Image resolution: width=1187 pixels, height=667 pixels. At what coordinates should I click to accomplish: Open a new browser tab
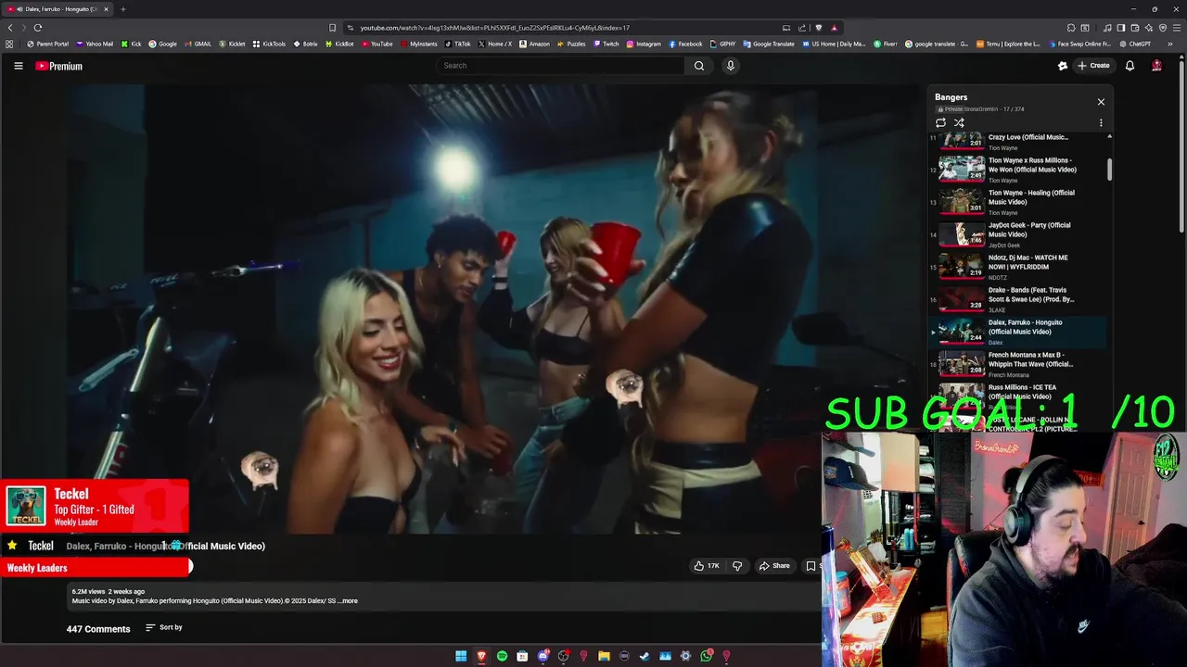pyautogui.click(x=123, y=9)
